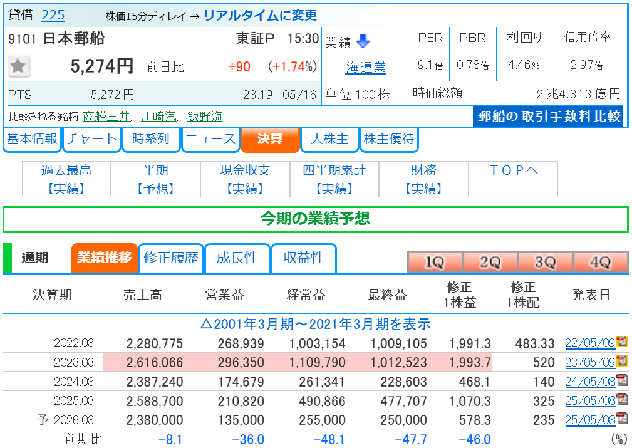
Task: Jump to 財務【実績】 section
Action: pos(423,179)
